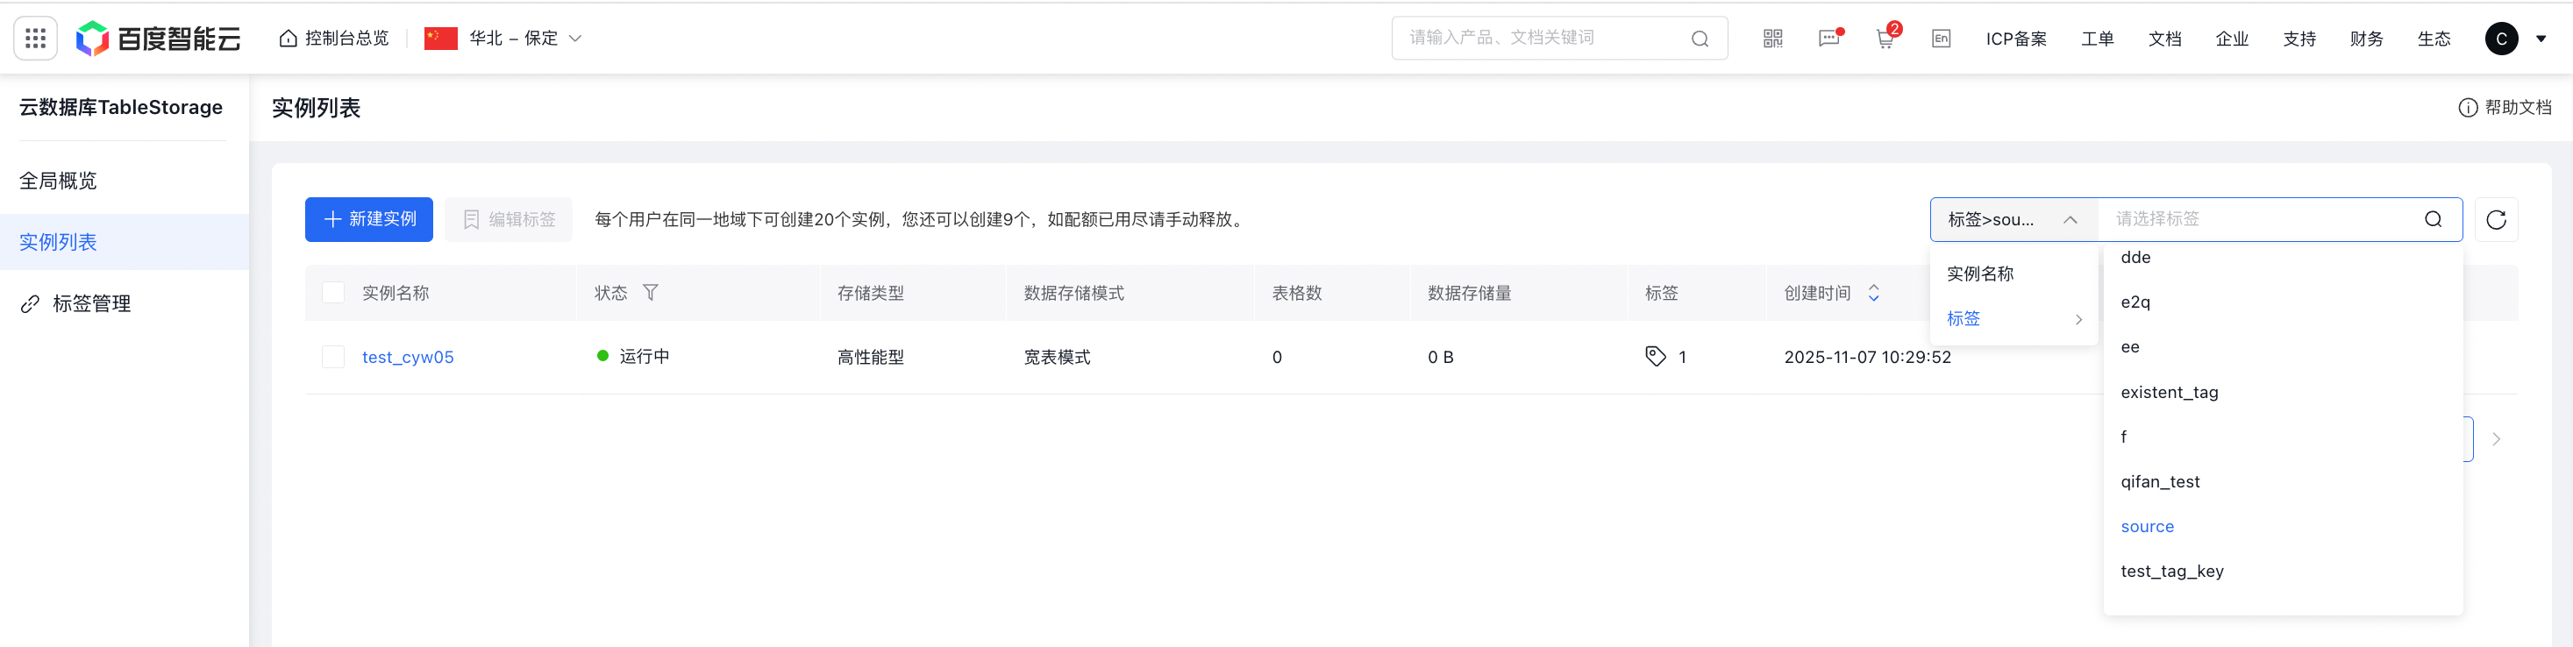The height and width of the screenshot is (647, 2573).
Task: Click the status column filter icon
Action: pyautogui.click(x=650, y=293)
